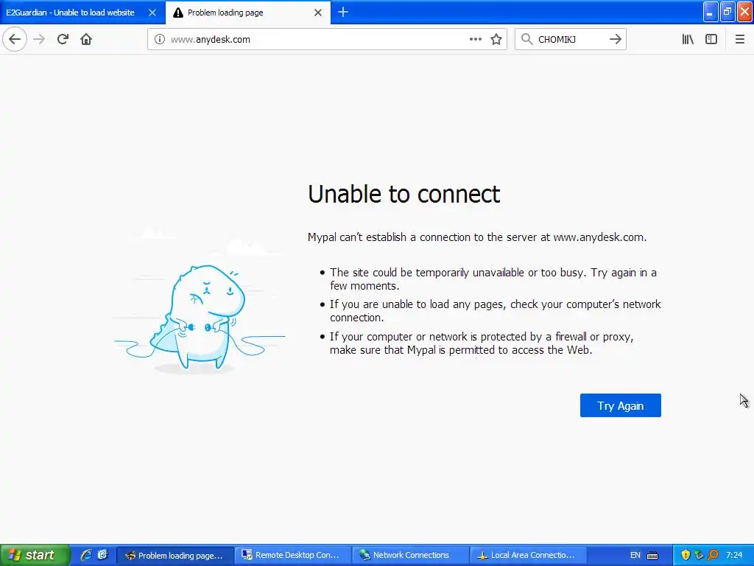Click into the CHOMIKJ search field
This screenshot has width=754, height=566.
[570, 40]
